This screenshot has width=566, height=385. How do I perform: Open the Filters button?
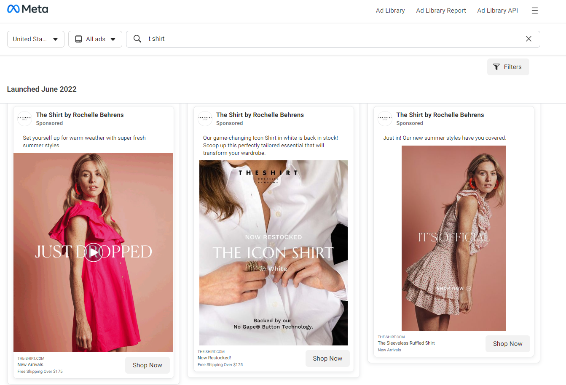[x=508, y=67]
